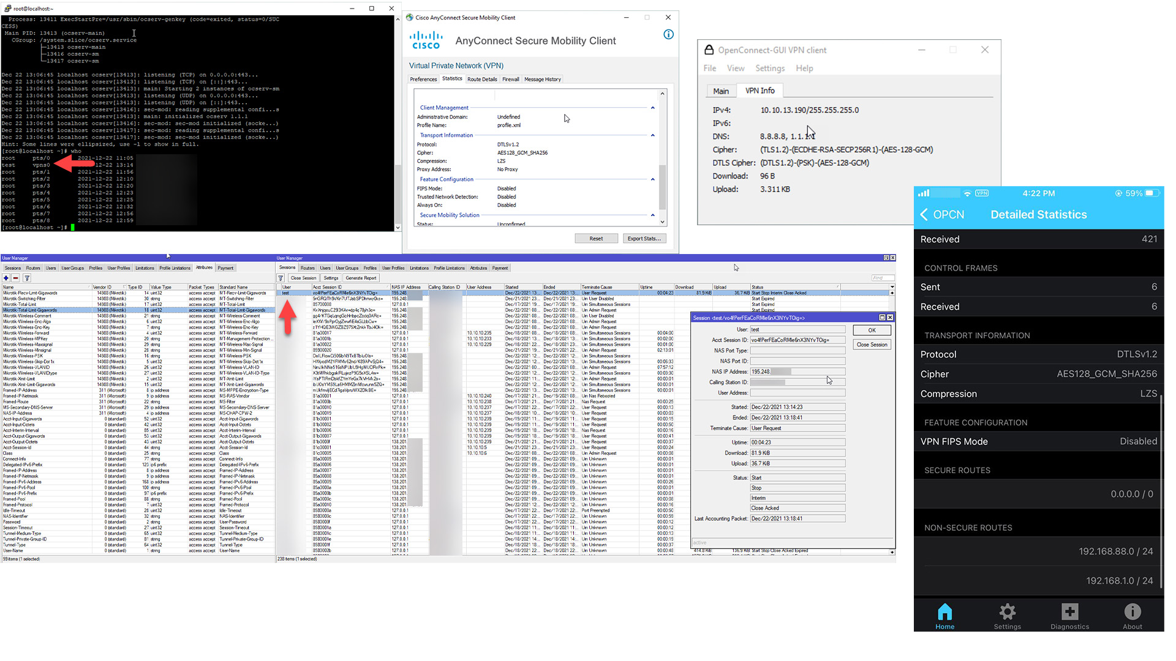Click the red minus remove icon

[16, 278]
